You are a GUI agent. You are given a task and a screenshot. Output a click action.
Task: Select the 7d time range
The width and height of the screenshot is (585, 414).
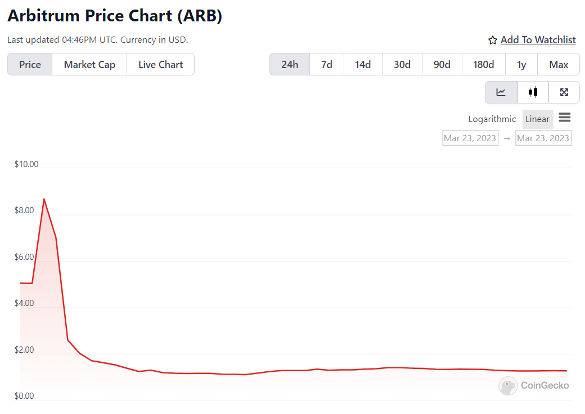[x=326, y=65]
